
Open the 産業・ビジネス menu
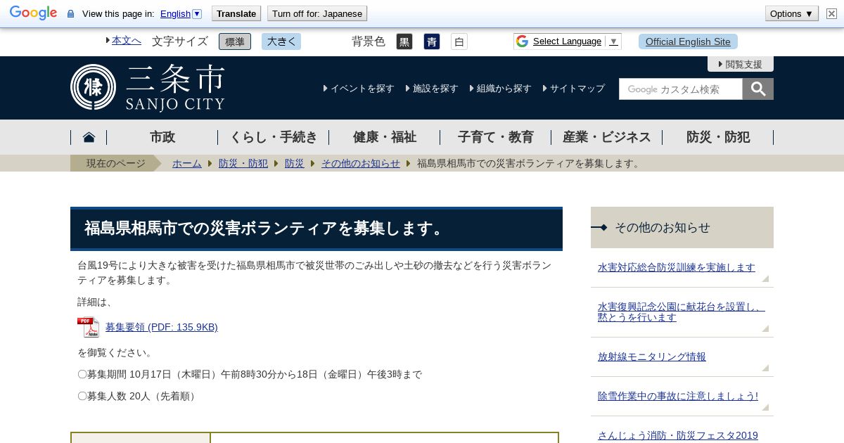[x=607, y=137]
